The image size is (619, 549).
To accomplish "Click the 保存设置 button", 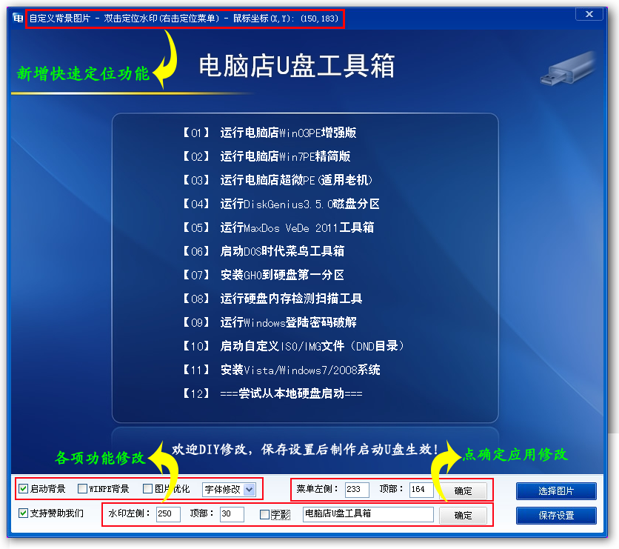I will [556, 516].
